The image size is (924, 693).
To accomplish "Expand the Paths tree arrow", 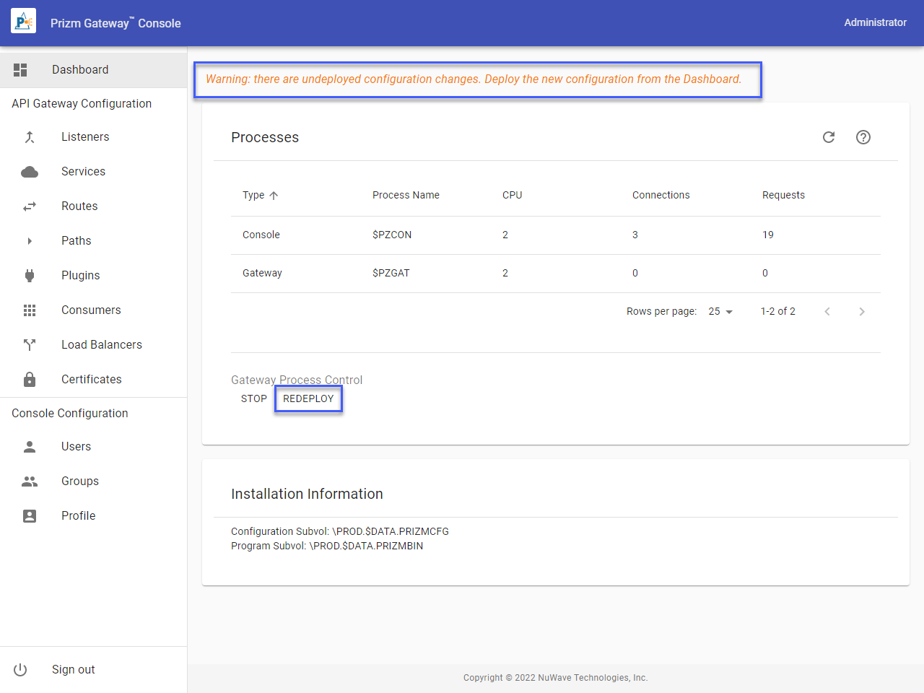I will [x=30, y=241].
